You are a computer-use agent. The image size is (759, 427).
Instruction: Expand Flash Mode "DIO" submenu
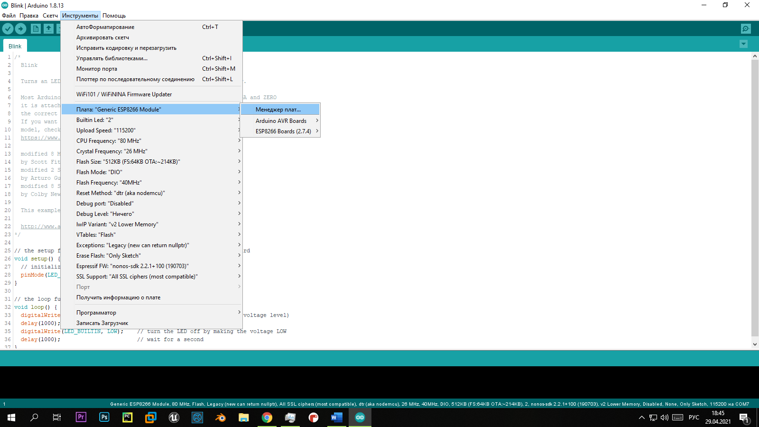click(151, 172)
